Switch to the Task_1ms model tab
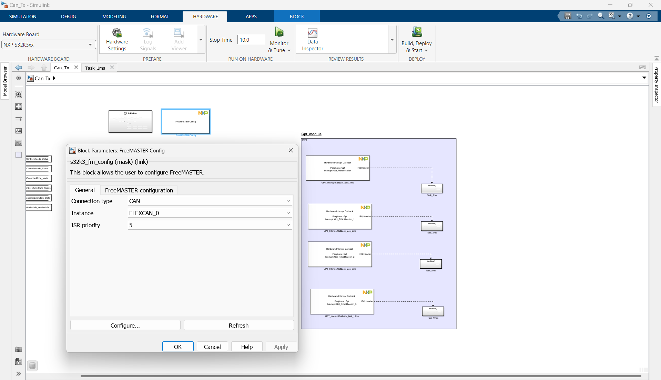The width and height of the screenshot is (661, 380). click(95, 68)
